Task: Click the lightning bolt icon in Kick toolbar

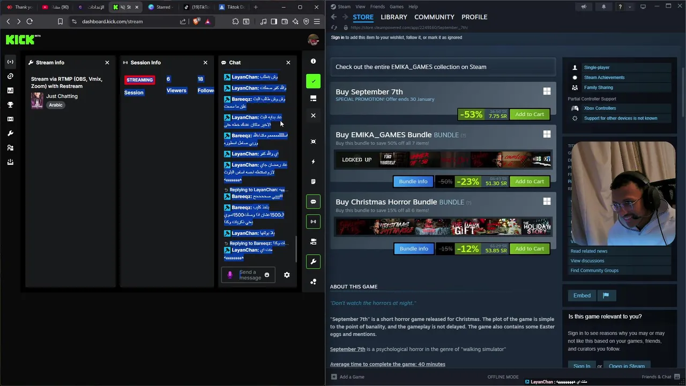Action: coord(314,161)
